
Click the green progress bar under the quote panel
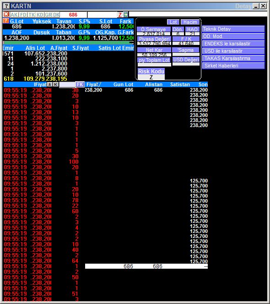(67, 43)
